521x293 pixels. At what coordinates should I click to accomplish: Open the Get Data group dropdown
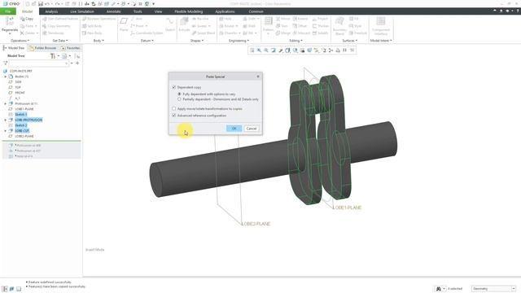coord(60,41)
